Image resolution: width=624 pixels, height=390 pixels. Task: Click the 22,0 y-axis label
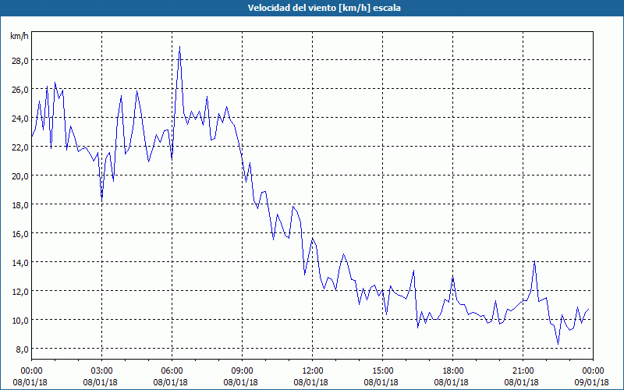(20, 147)
